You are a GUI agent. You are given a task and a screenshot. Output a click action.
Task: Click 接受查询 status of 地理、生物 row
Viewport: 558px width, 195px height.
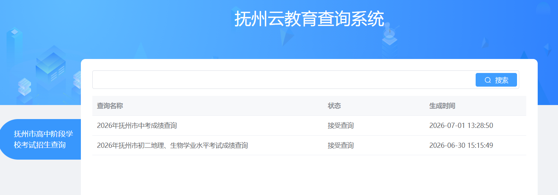click(x=340, y=146)
